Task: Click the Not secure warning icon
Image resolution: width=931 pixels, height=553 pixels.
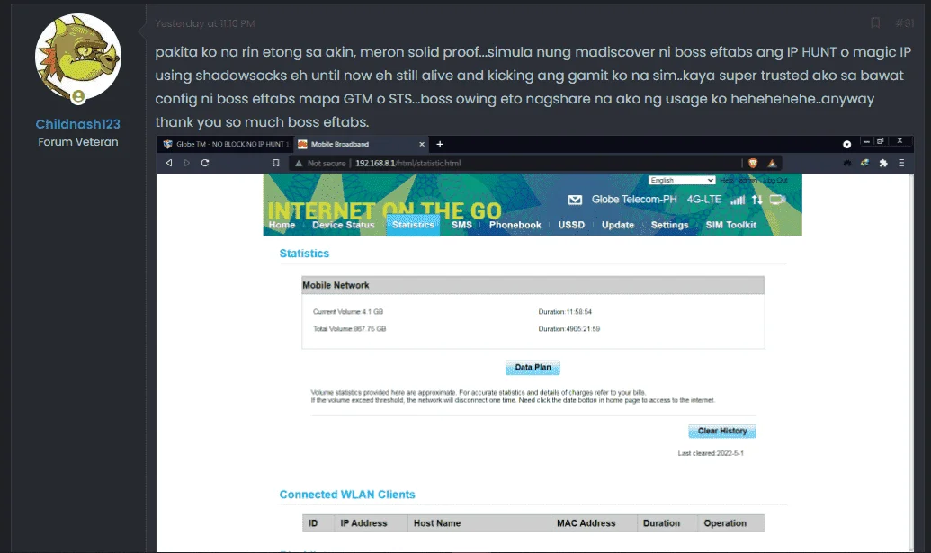Action: (x=299, y=163)
